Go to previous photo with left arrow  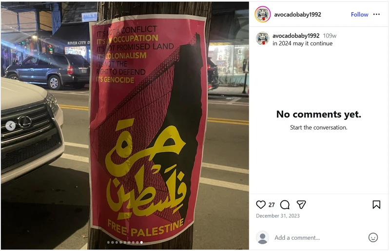[x=10, y=126]
